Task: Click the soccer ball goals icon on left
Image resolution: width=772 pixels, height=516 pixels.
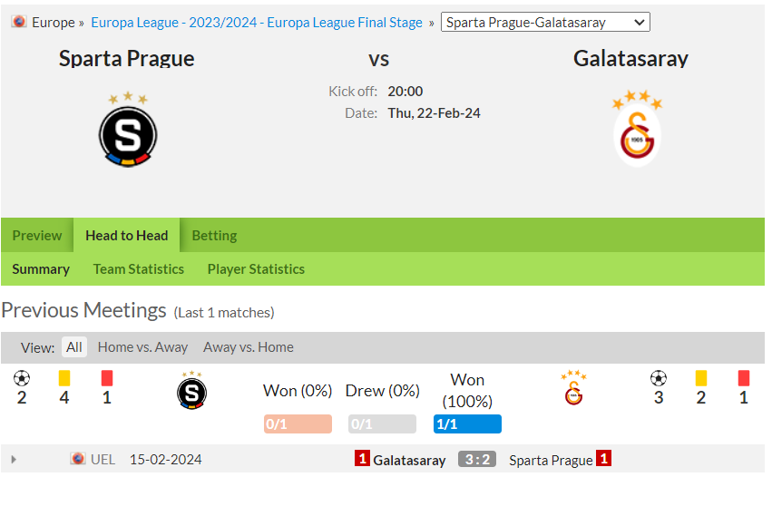Action: [22, 378]
